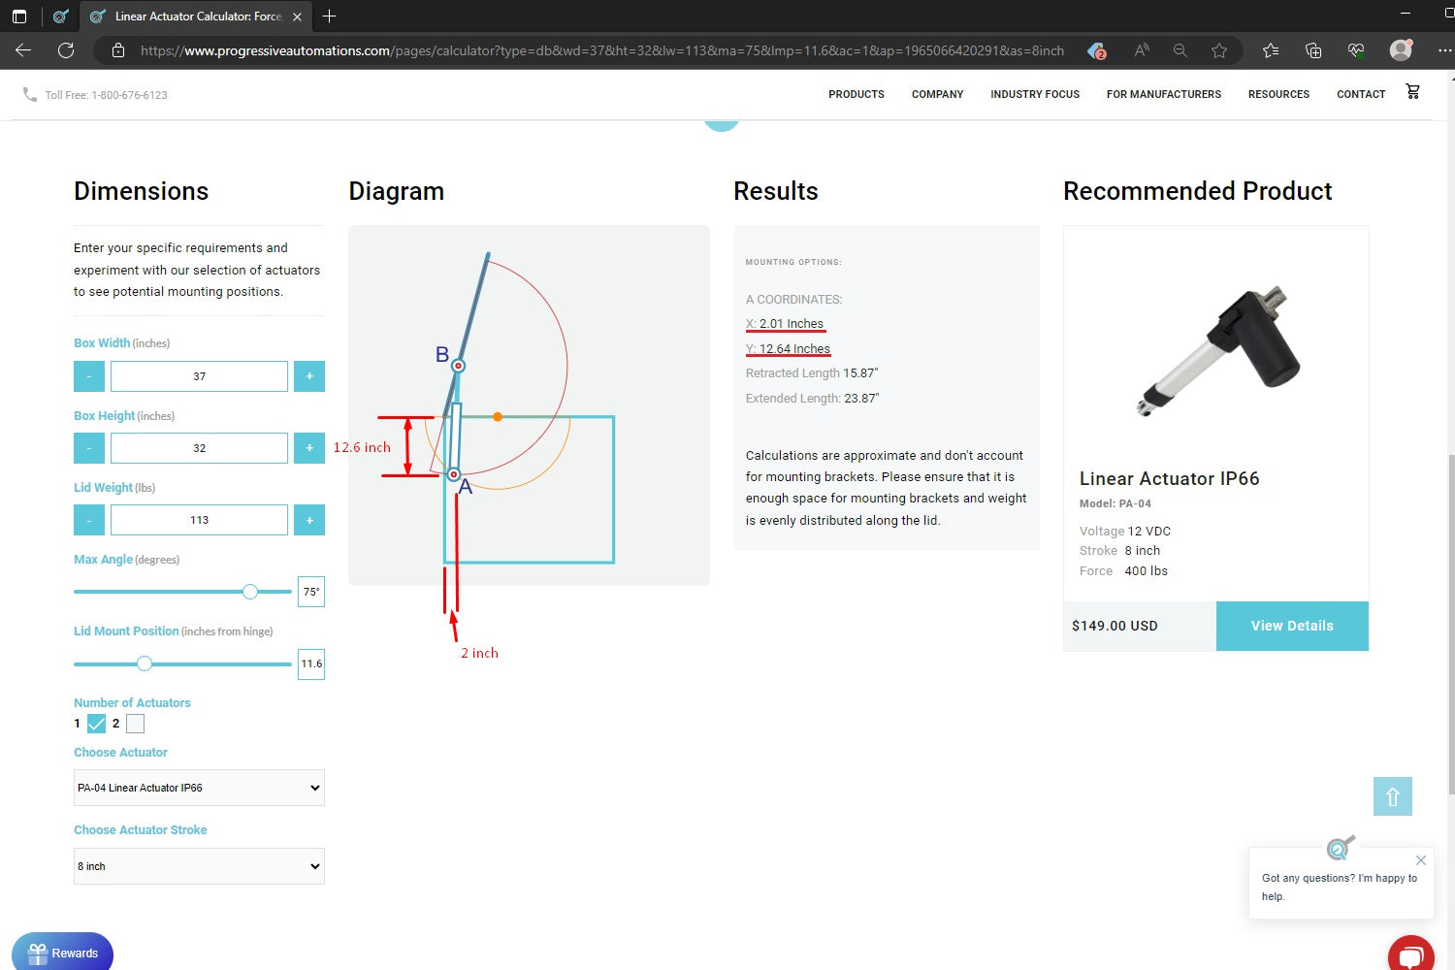This screenshot has height=970, width=1455.
Task: View site information lock icon
Action: click(x=118, y=50)
